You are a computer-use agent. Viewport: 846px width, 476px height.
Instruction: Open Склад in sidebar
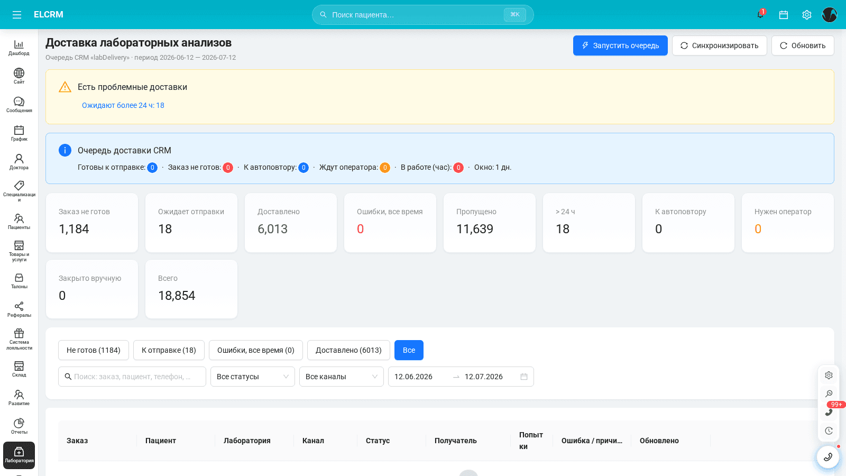[x=19, y=369]
